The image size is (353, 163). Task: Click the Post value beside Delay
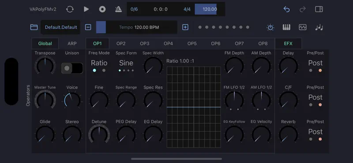click(x=315, y=63)
